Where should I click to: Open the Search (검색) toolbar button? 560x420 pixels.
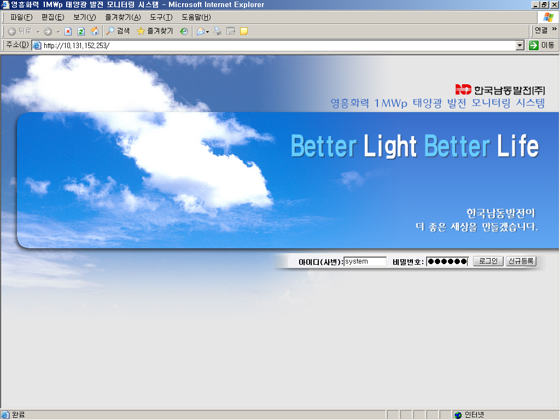point(118,31)
